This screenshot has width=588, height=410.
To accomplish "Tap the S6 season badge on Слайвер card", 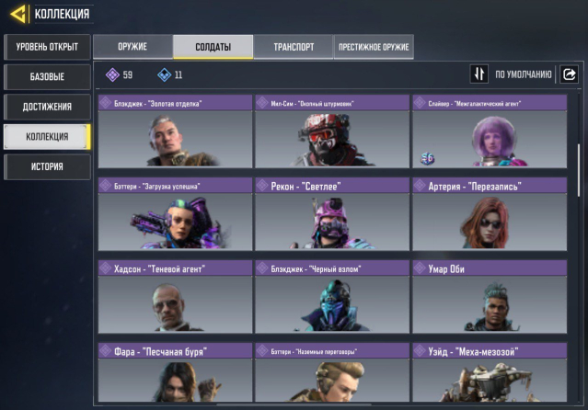I will coord(427,159).
